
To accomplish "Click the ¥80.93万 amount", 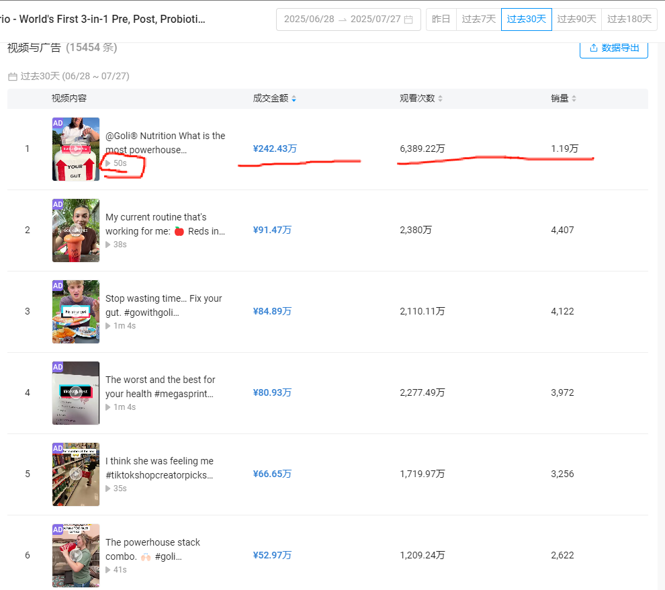I will tap(272, 392).
